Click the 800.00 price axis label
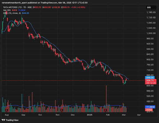 [150, 59]
